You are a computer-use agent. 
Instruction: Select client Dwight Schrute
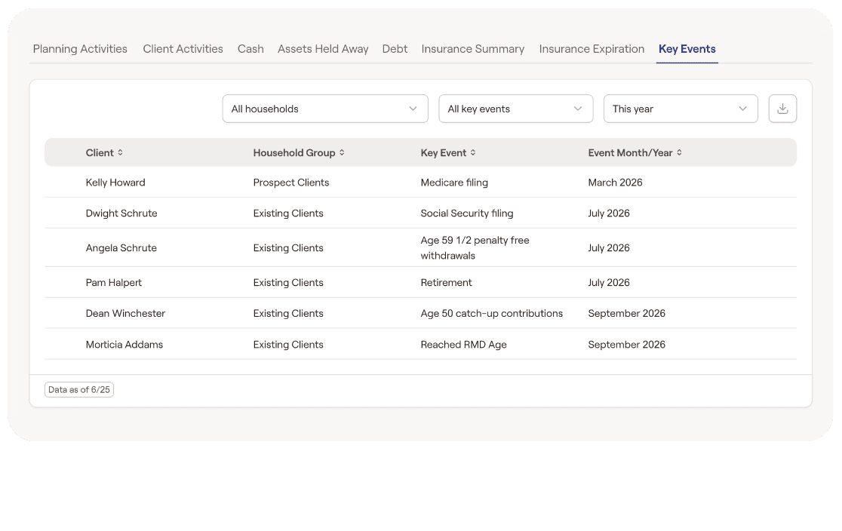(x=121, y=213)
